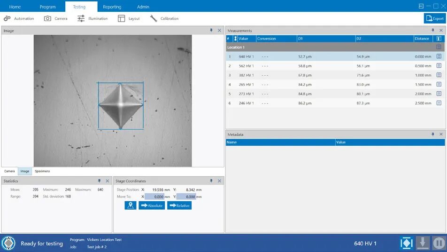
Task: Click the Location 1 group details icon
Action: point(439,47)
